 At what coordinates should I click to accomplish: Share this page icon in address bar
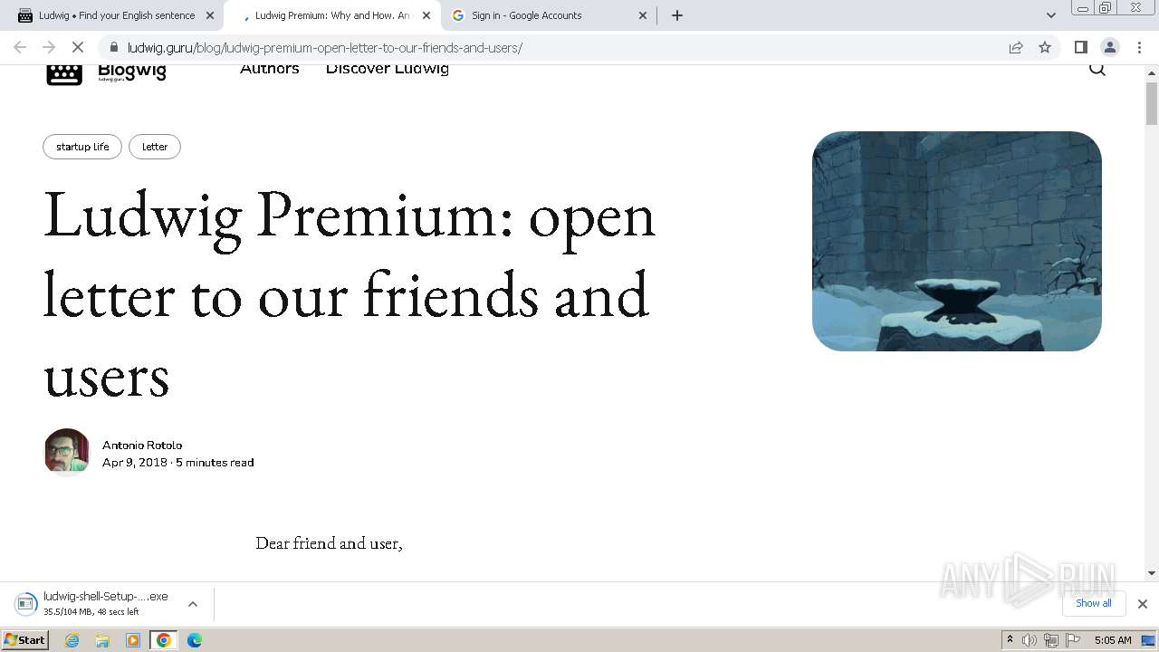[x=1016, y=47]
